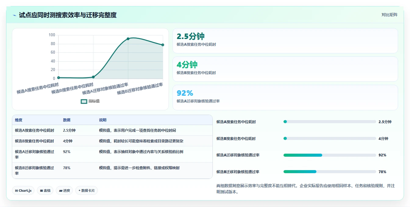The image size is (410, 207).
Task: Click description 模拟值，表示用户完成一项查找任务的中位时间
Action: [x=137, y=130]
